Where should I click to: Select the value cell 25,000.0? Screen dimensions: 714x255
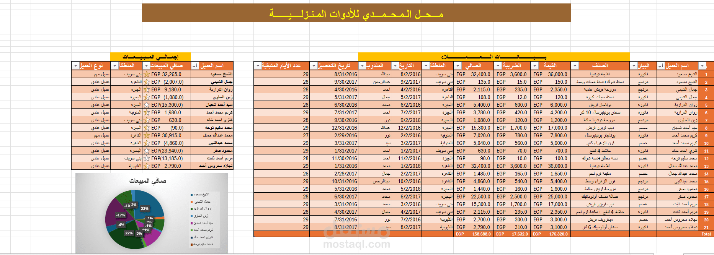point(550,197)
